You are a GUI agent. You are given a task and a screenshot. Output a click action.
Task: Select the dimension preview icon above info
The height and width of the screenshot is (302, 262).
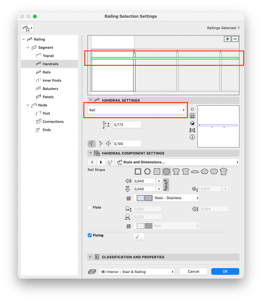pos(192,130)
